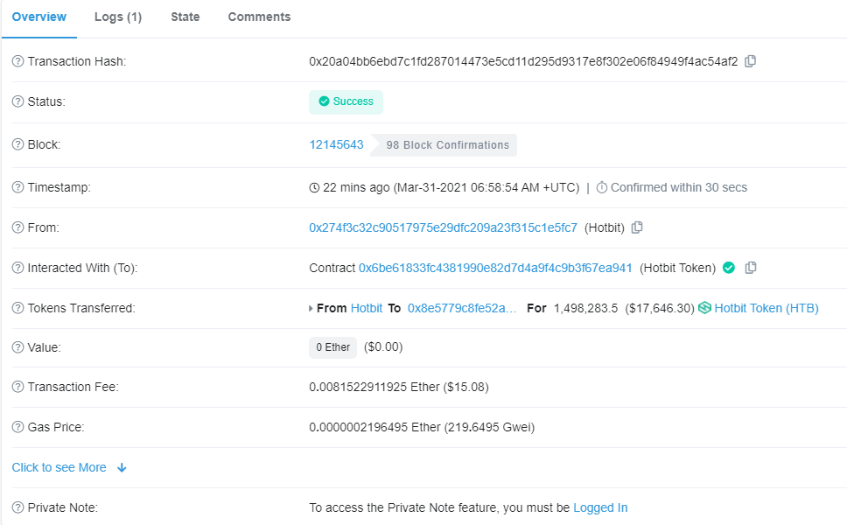This screenshot has width=847, height=525.
Task: Open the State tab
Action: [185, 17]
